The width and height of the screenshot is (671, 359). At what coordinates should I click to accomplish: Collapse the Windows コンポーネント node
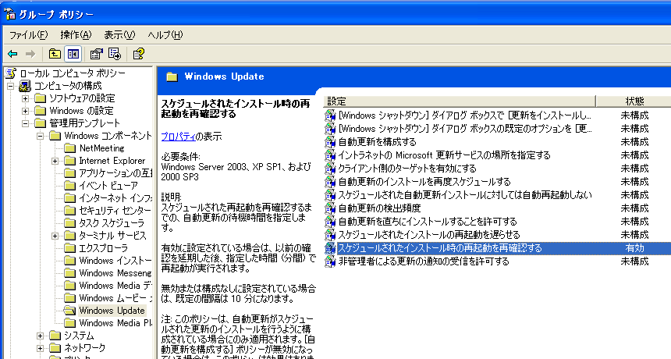[41, 136]
